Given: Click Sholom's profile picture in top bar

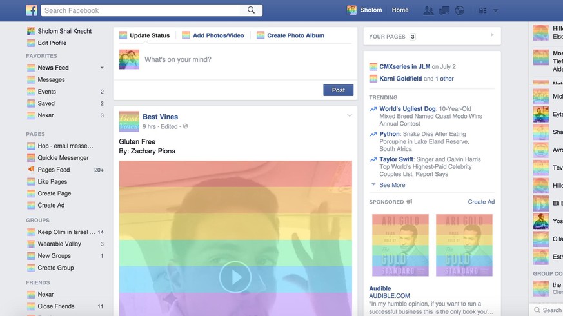Looking at the screenshot, I should [352, 10].
